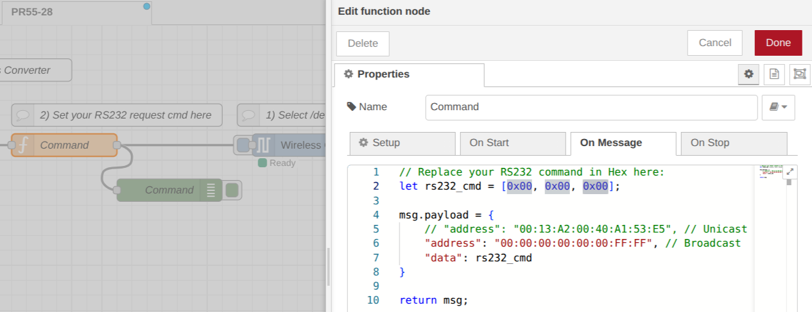Click the 'Edit function node' title
Screen dimensions: 812x312
[x=384, y=11]
